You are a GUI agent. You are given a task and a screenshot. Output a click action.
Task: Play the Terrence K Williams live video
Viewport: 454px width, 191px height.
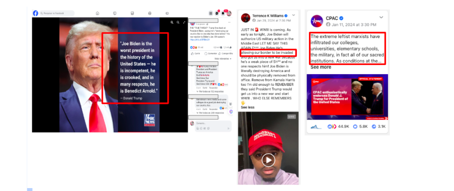(268, 160)
